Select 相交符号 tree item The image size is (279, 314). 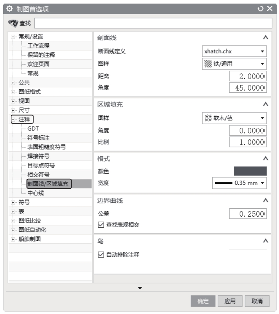coord(38,174)
